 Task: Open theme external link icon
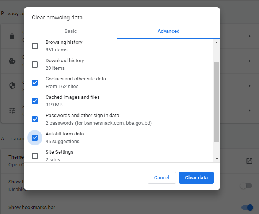tap(249, 161)
